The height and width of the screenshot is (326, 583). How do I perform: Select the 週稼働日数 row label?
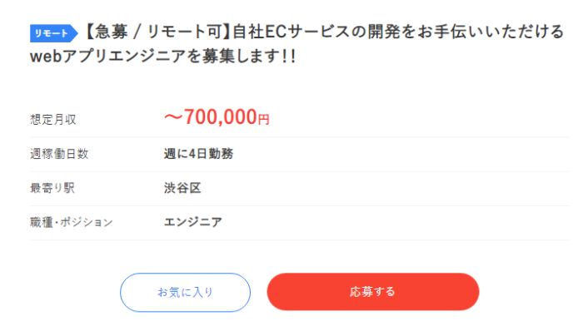(x=59, y=154)
